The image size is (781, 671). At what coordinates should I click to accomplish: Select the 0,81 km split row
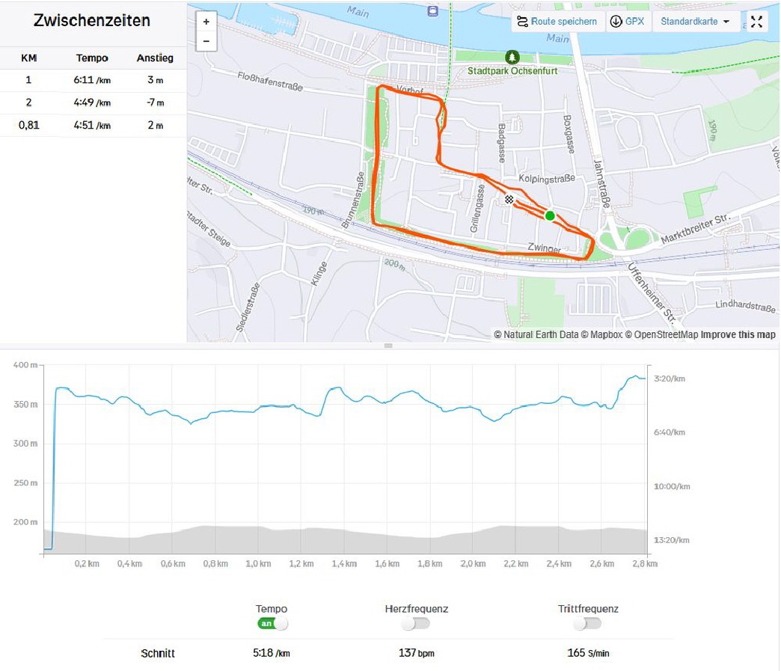93,125
